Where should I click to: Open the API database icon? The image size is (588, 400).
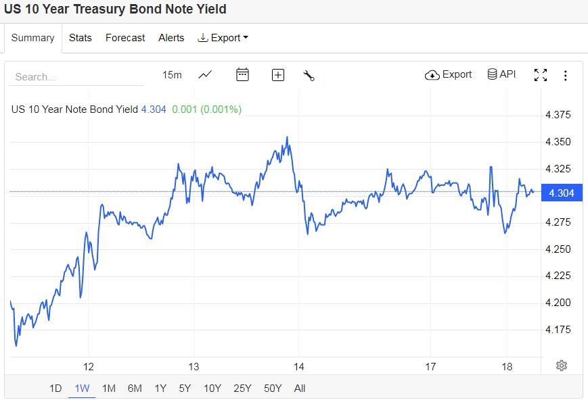tap(501, 74)
